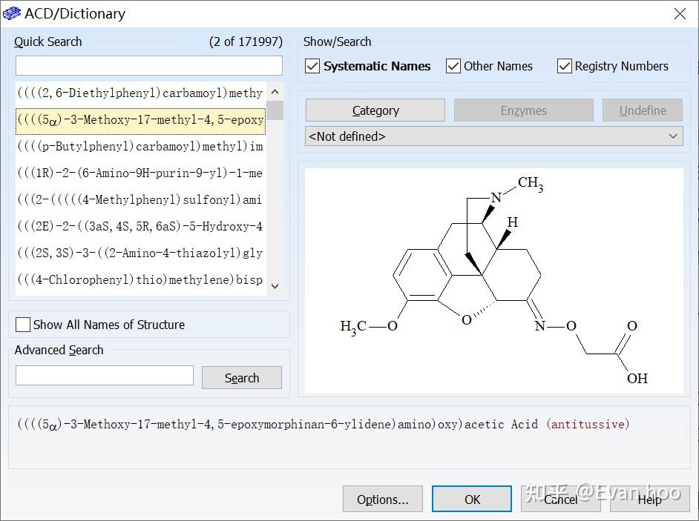Click the list scroll-down arrow
The height and width of the screenshot is (521, 699).
tap(275, 286)
